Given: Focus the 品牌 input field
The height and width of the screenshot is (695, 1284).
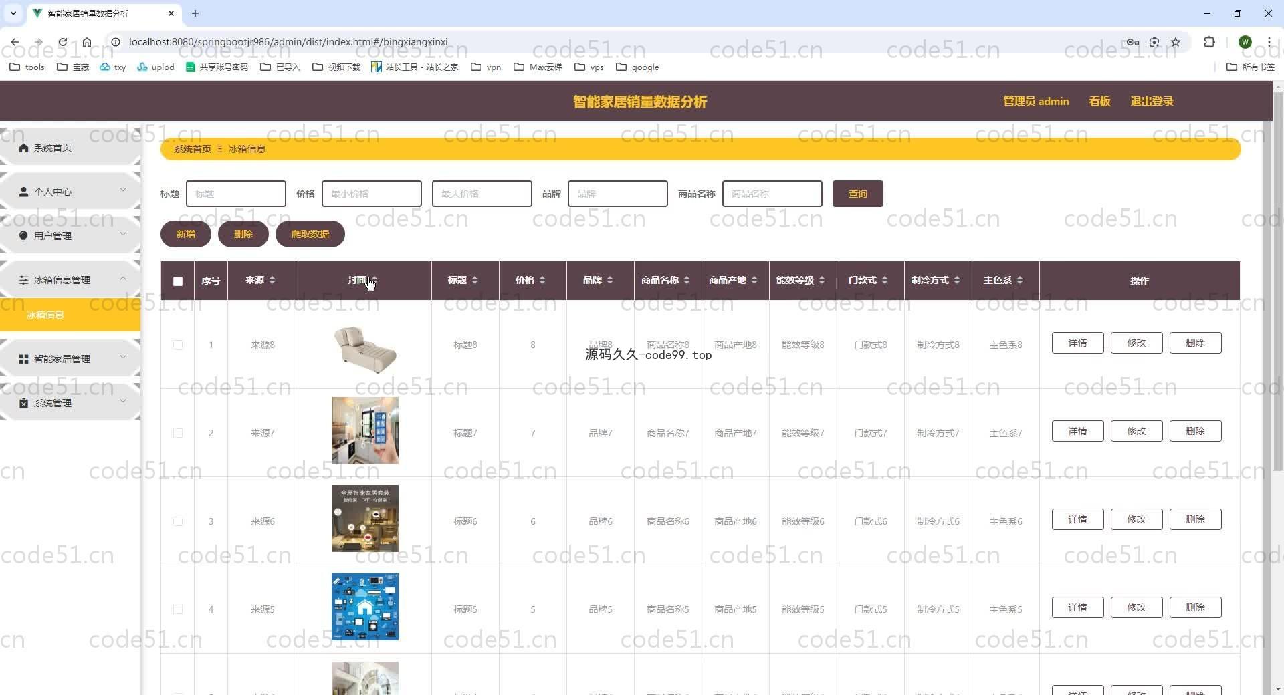Looking at the screenshot, I should (x=618, y=194).
